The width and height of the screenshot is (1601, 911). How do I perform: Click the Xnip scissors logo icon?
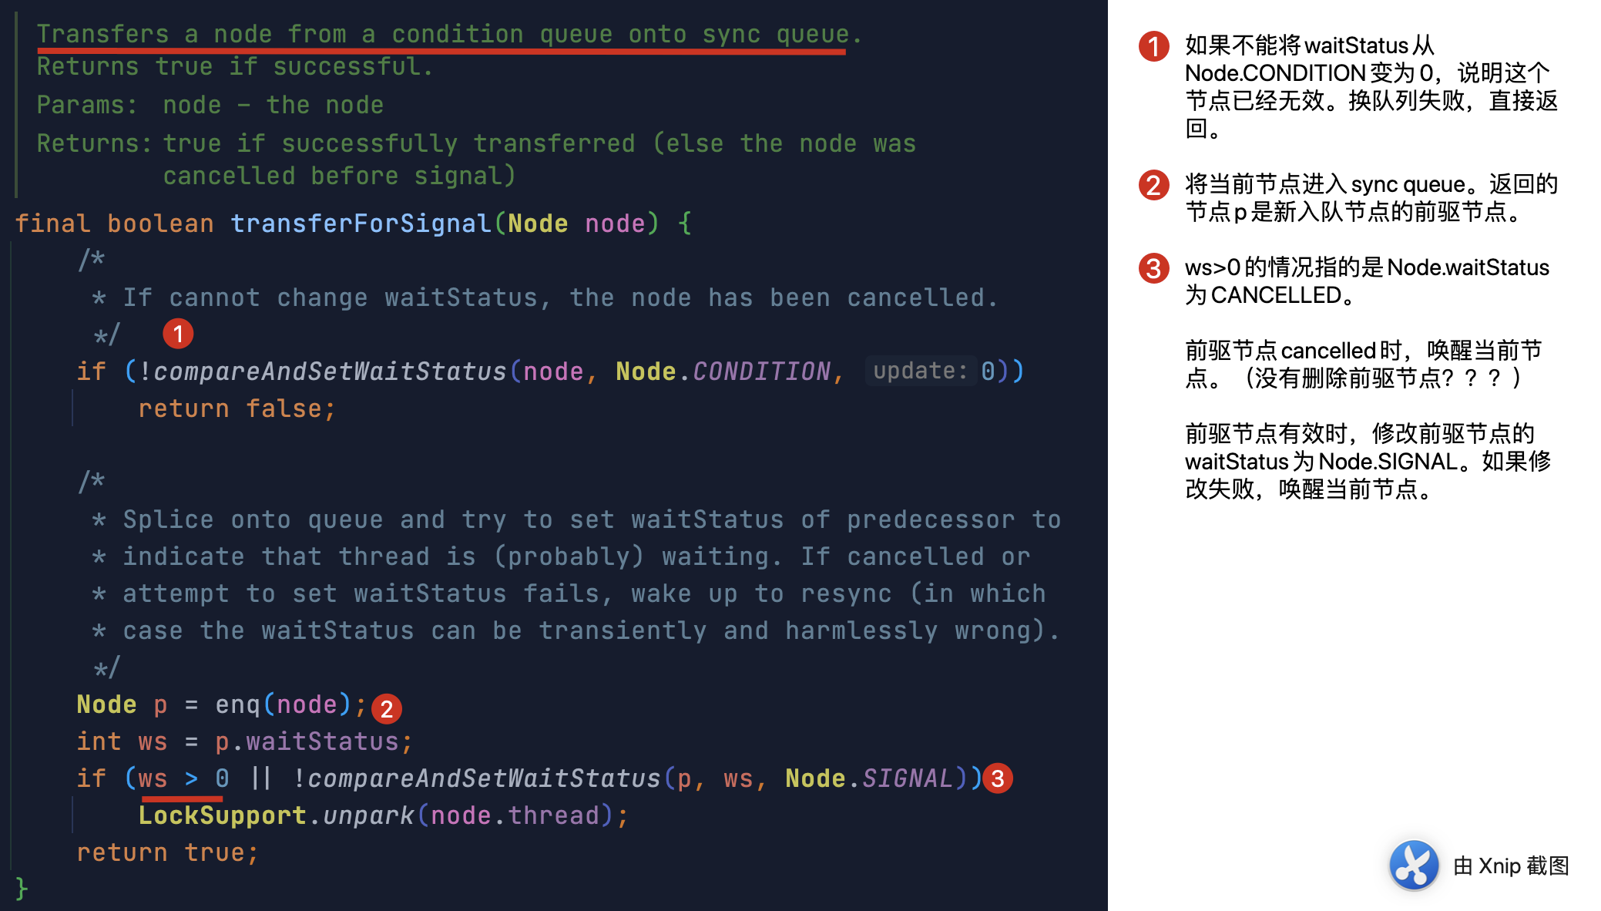[x=1414, y=866]
